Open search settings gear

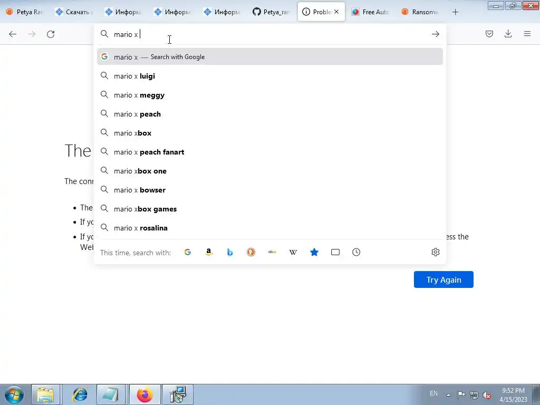coord(435,252)
